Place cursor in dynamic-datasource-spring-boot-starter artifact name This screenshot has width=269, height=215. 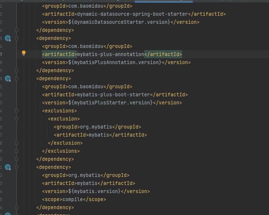[132, 14]
